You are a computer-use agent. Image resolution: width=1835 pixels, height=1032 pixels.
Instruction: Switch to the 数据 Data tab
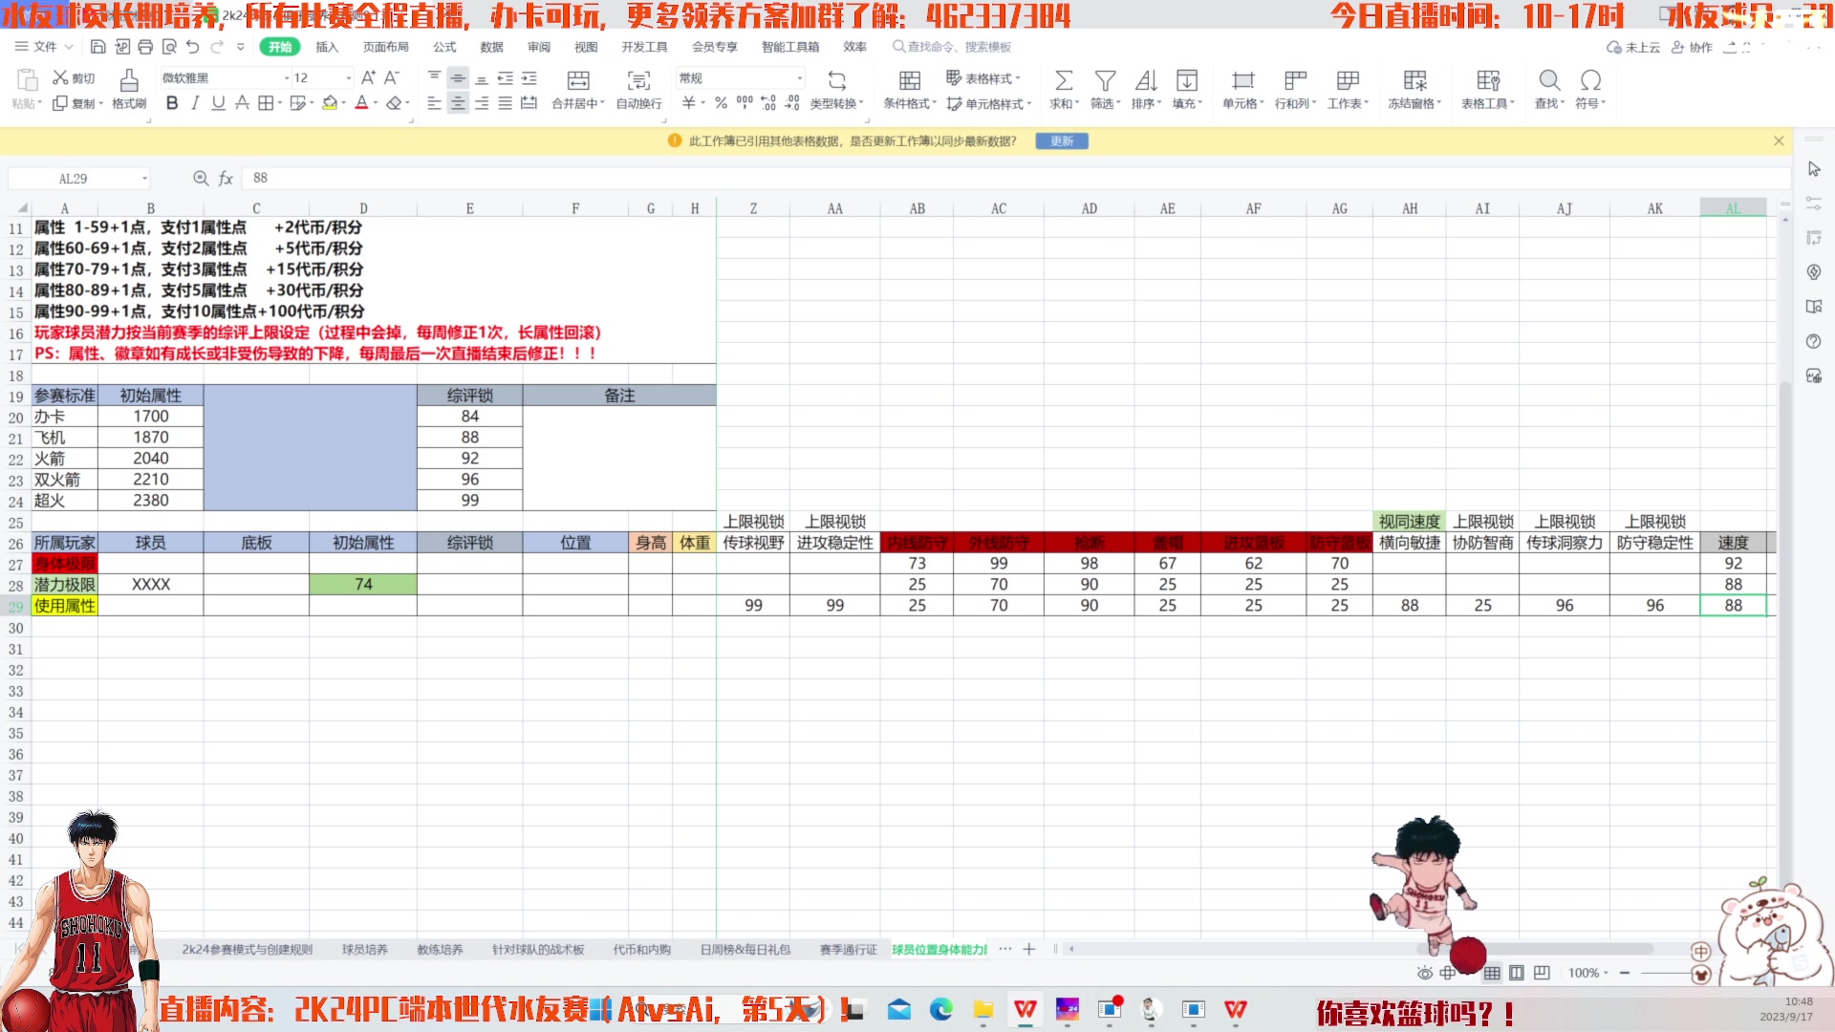click(491, 47)
